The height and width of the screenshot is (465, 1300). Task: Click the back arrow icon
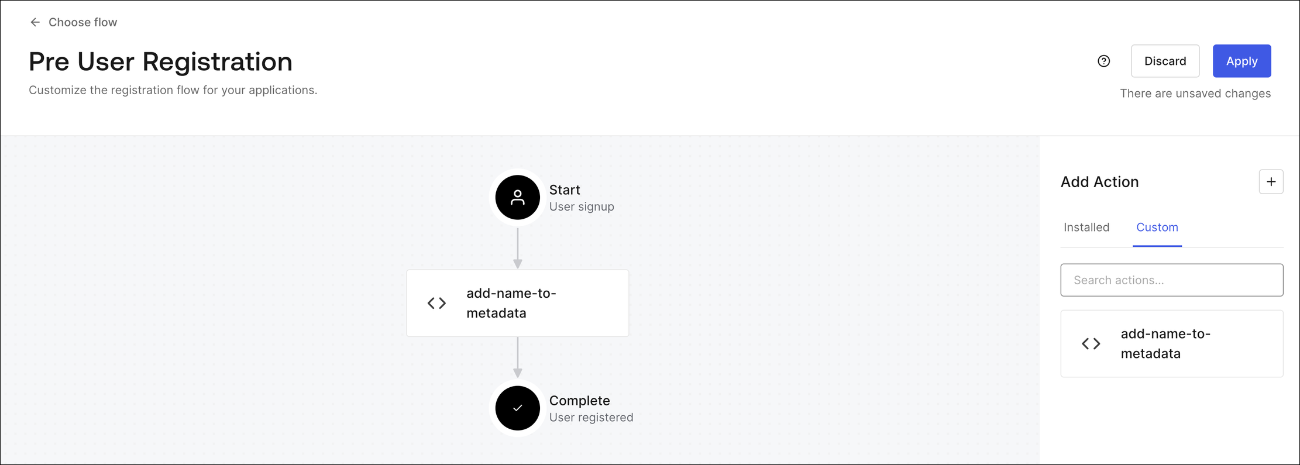point(35,22)
